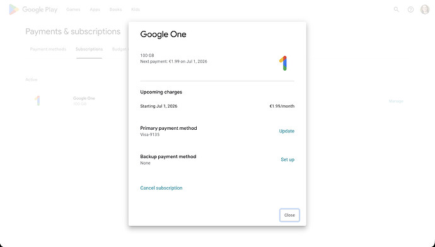Image resolution: width=435 pixels, height=247 pixels.
Task: Go to the Games menu
Action: pyautogui.click(x=73, y=9)
